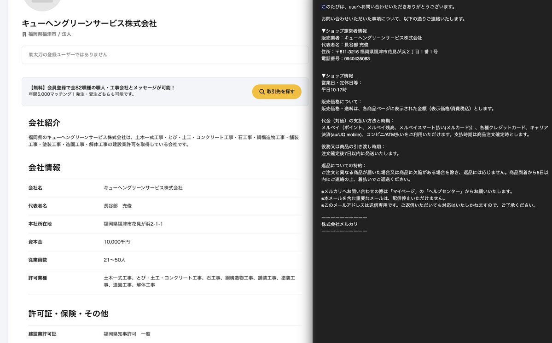
Task: Click the 本社所在地 row label
Action: coord(40,224)
